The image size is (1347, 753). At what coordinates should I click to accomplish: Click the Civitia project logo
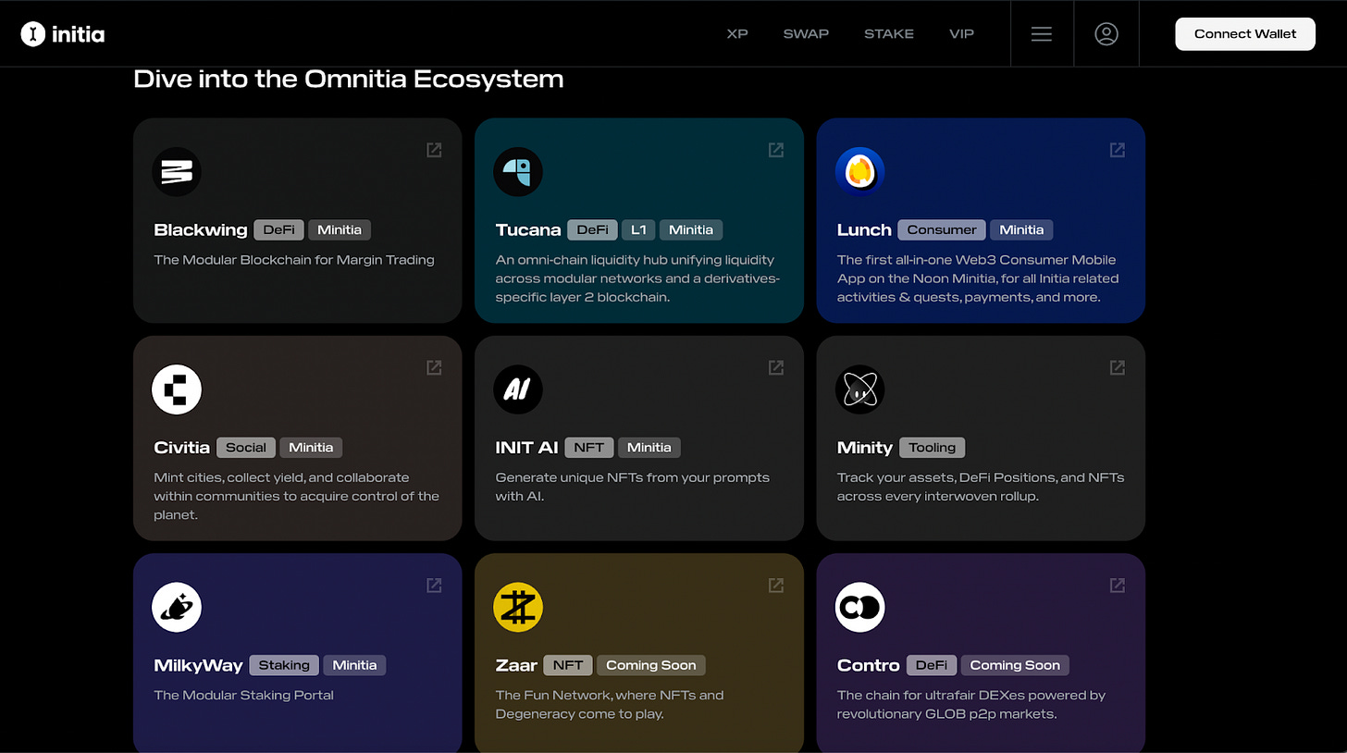tap(177, 389)
